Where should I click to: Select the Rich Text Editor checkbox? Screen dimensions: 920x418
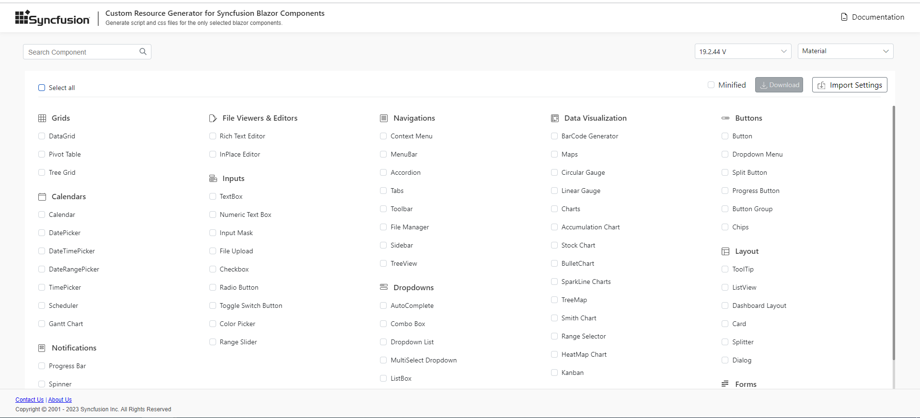click(x=213, y=136)
